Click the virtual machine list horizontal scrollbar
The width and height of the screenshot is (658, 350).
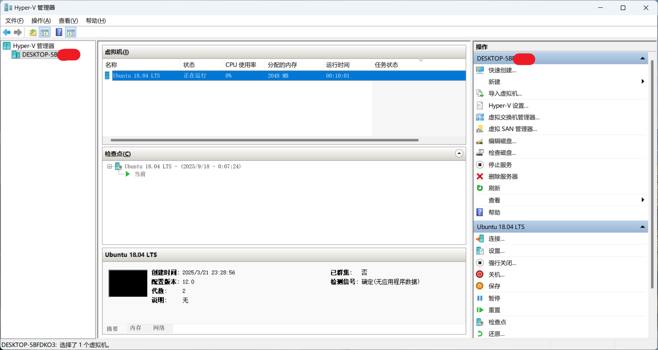tap(265, 140)
